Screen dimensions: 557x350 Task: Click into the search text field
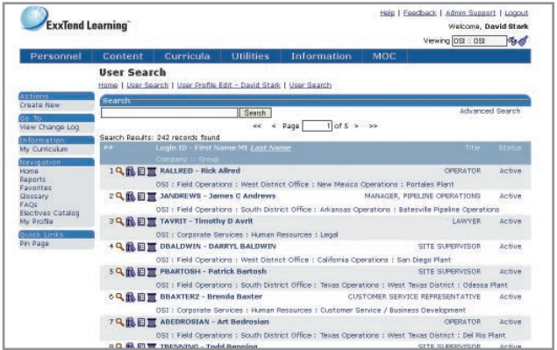(169, 113)
